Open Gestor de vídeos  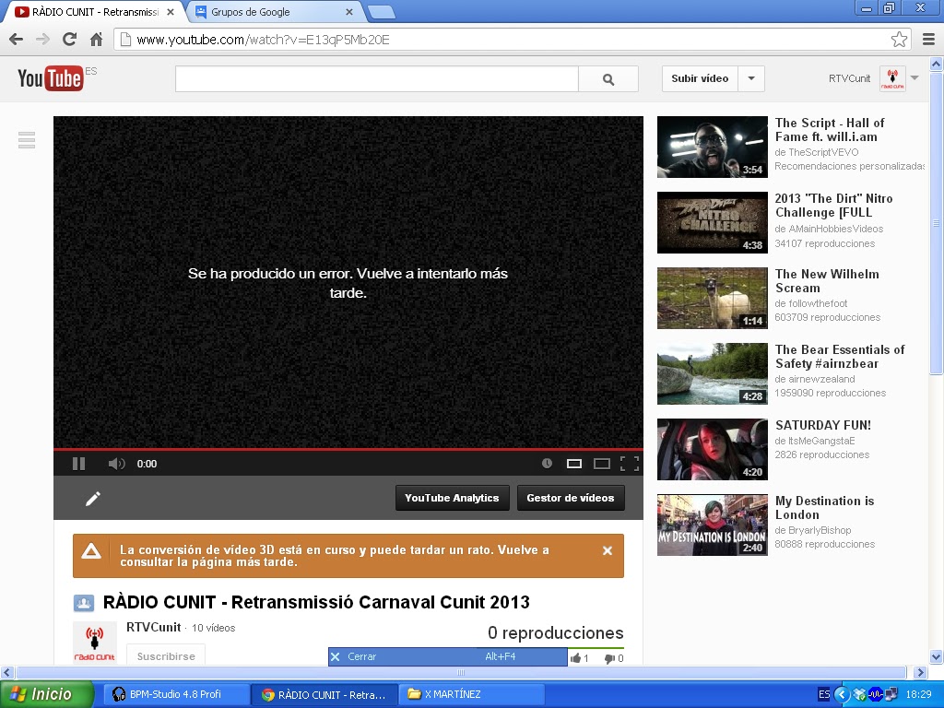(x=570, y=498)
